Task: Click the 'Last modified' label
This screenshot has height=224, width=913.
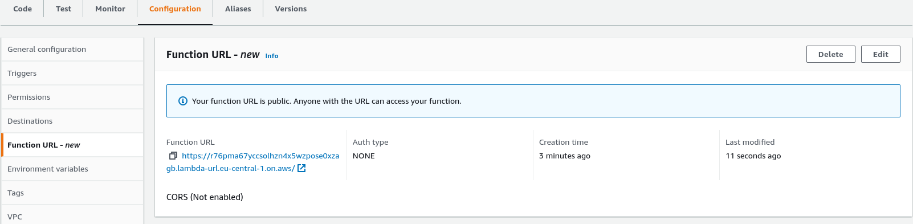Action: 750,142
